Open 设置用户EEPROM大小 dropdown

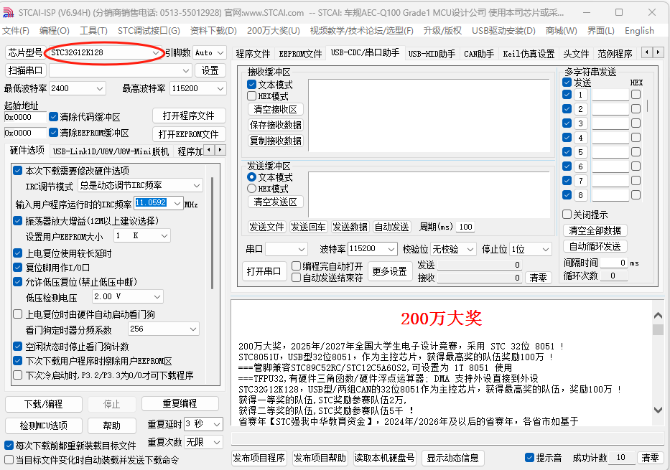164,235
